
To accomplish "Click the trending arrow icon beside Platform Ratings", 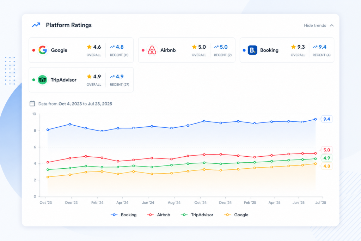I will (36, 25).
